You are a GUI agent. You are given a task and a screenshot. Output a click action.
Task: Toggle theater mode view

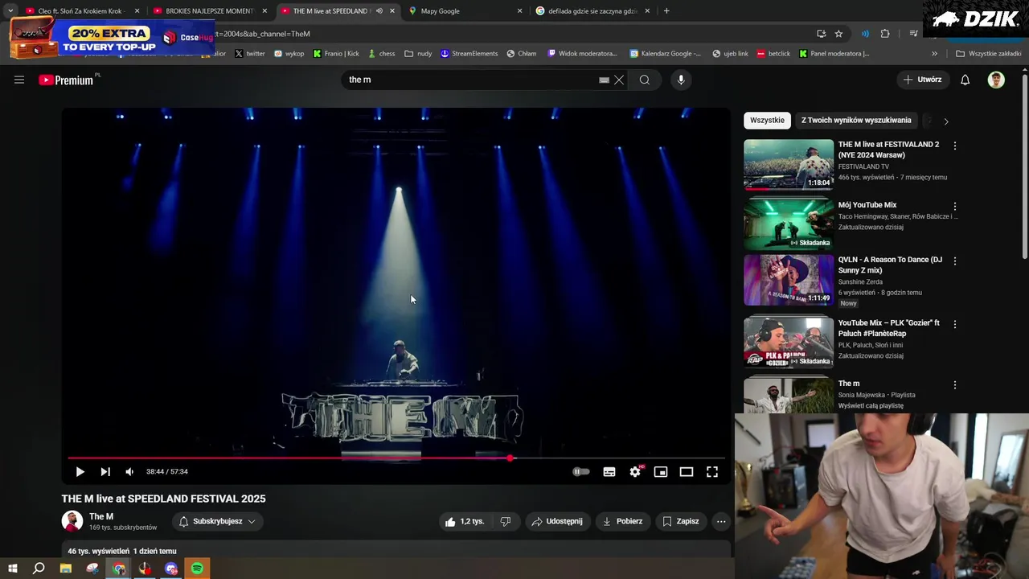[x=687, y=472]
